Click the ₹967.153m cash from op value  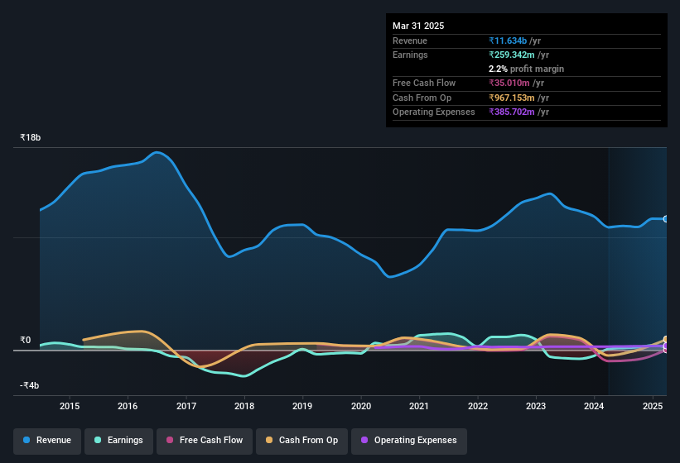pos(511,98)
